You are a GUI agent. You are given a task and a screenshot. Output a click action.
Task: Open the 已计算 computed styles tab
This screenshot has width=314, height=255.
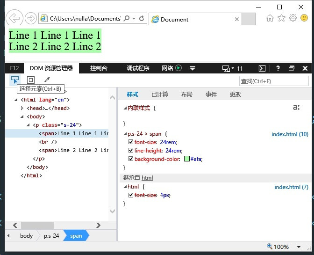160,94
